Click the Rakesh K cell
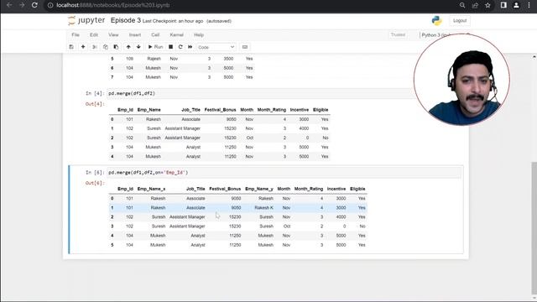This screenshot has width=537, height=302. [x=263, y=207]
